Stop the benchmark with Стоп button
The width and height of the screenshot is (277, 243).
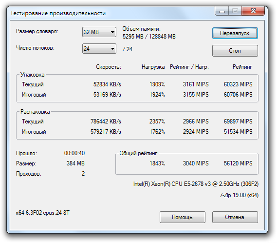[x=235, y=51]
